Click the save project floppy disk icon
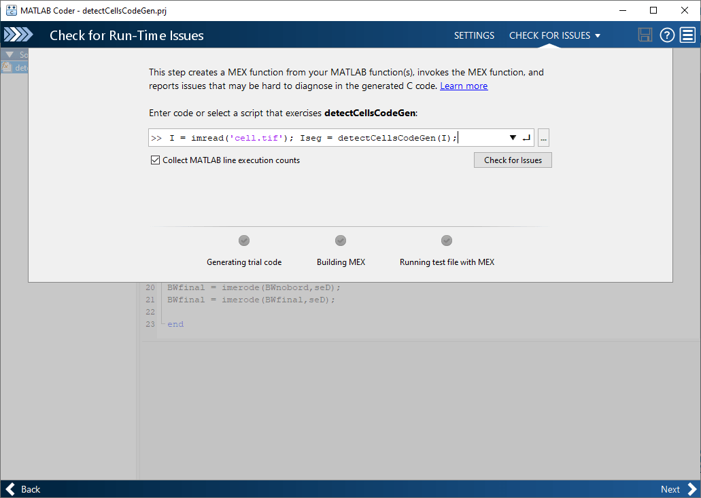This screenshot has height=498, width=701. click(x=645, y=35)
